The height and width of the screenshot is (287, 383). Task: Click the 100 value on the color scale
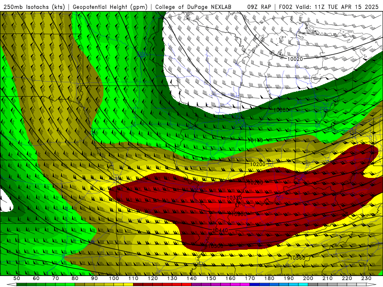pos(114,278)
